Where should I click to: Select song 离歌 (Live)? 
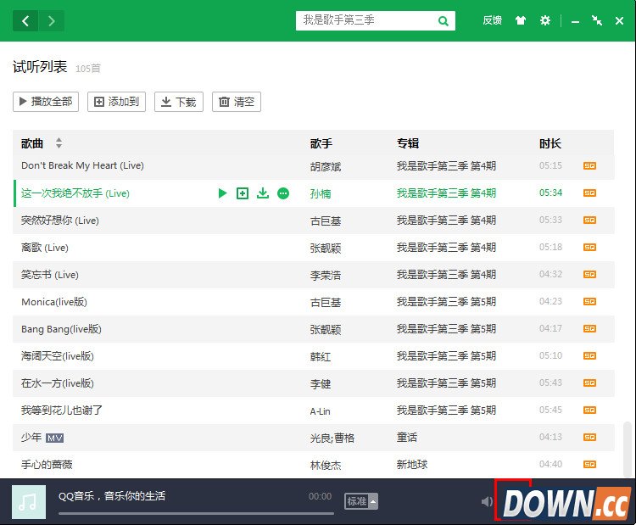45,248
